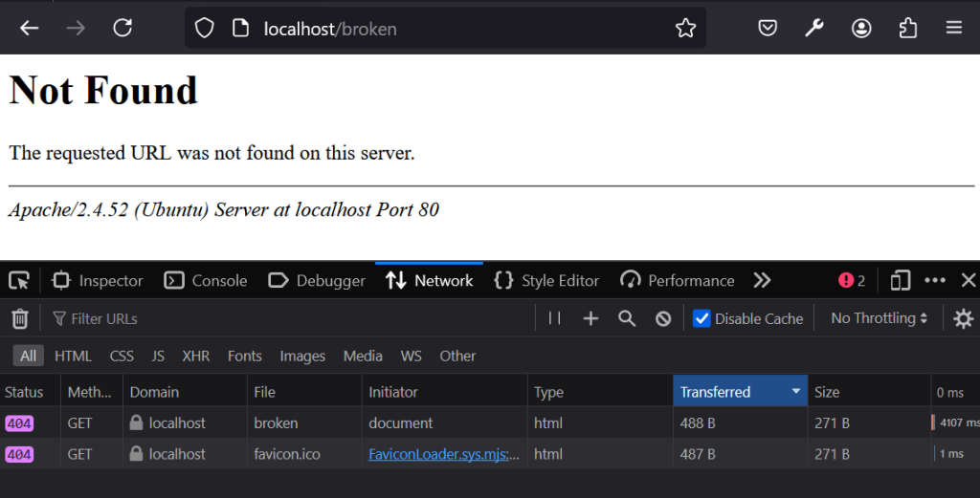Open network search magnifier icon
980x498 pixels.
(x=627, y=318)
